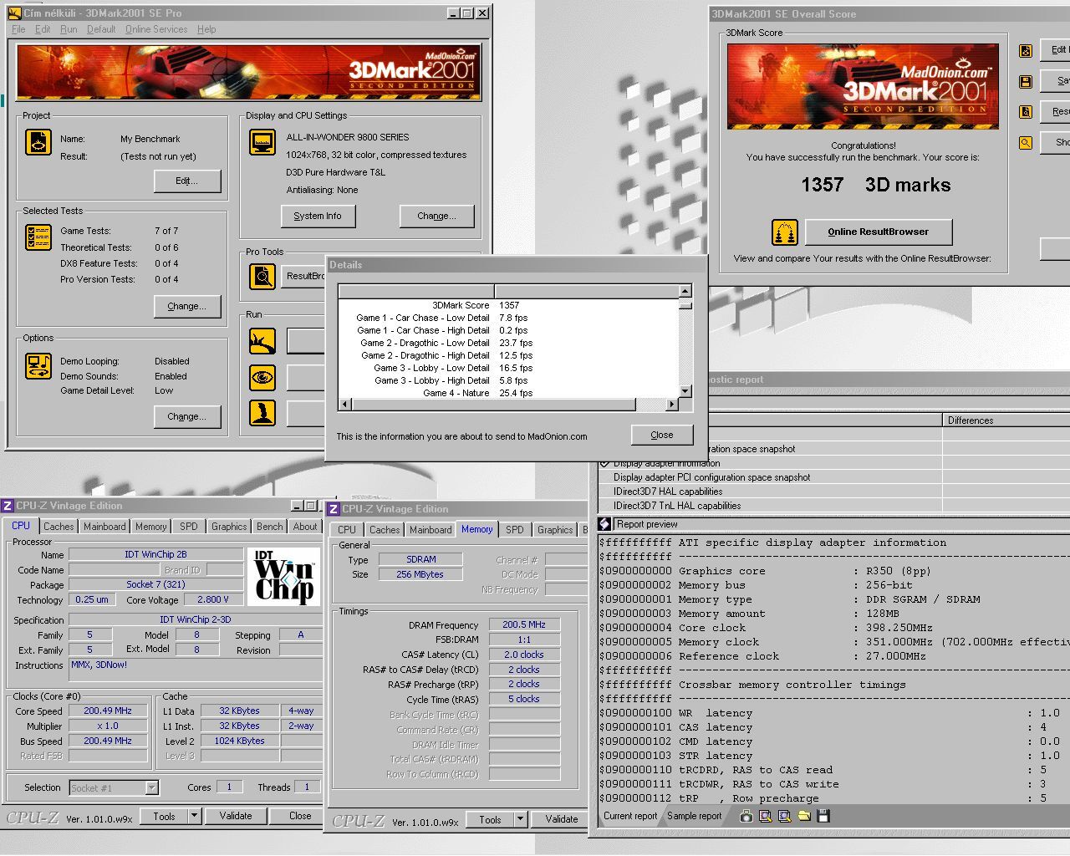Click the Details list scroll-down arrow
The width and height of the screenshot is (1070, 856).
685,391
